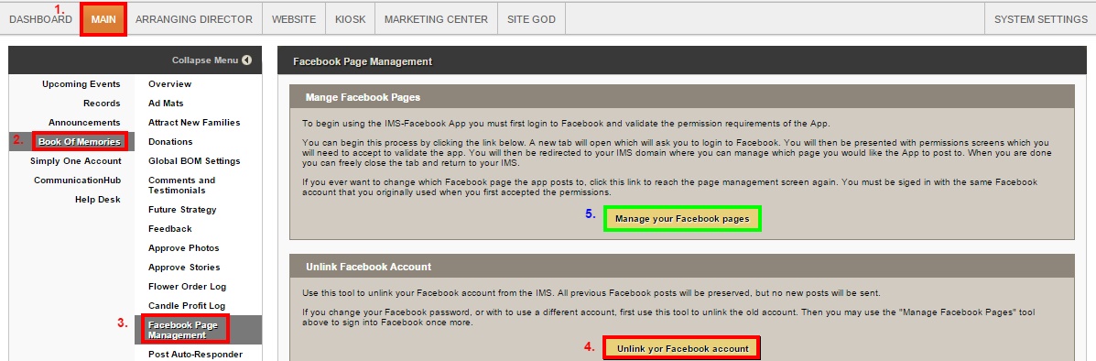Go to Approve Stories
This screenshot has width=1096, height=361.
[x=185, y=268]
